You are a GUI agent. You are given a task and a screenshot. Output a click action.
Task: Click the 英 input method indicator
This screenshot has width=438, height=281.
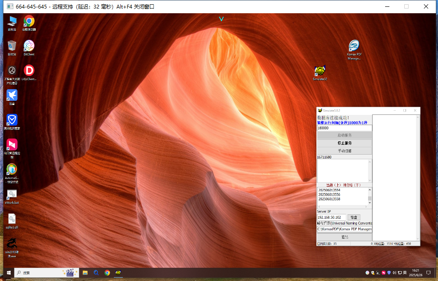(405, 272)
